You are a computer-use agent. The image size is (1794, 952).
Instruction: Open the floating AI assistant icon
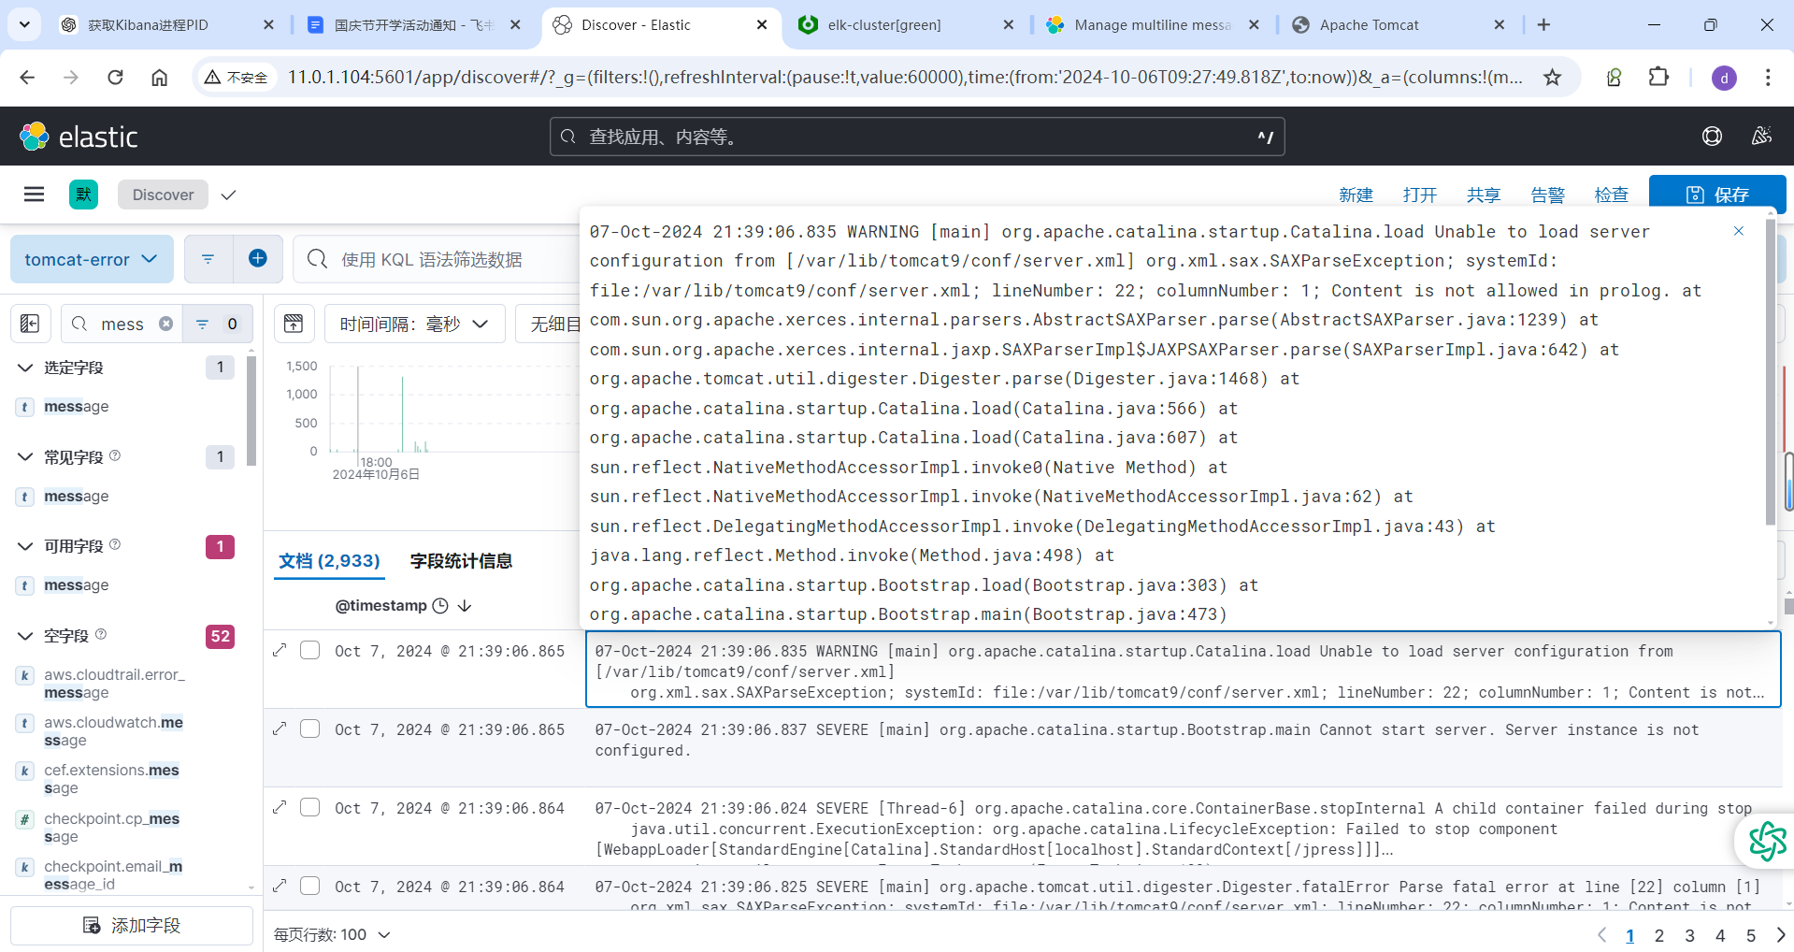[1767, 842]
